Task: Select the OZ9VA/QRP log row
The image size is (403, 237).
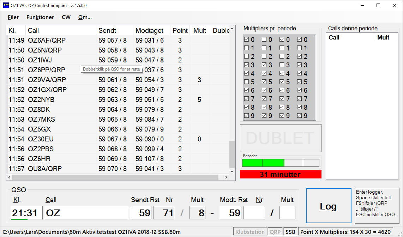Action: (118, 80)
